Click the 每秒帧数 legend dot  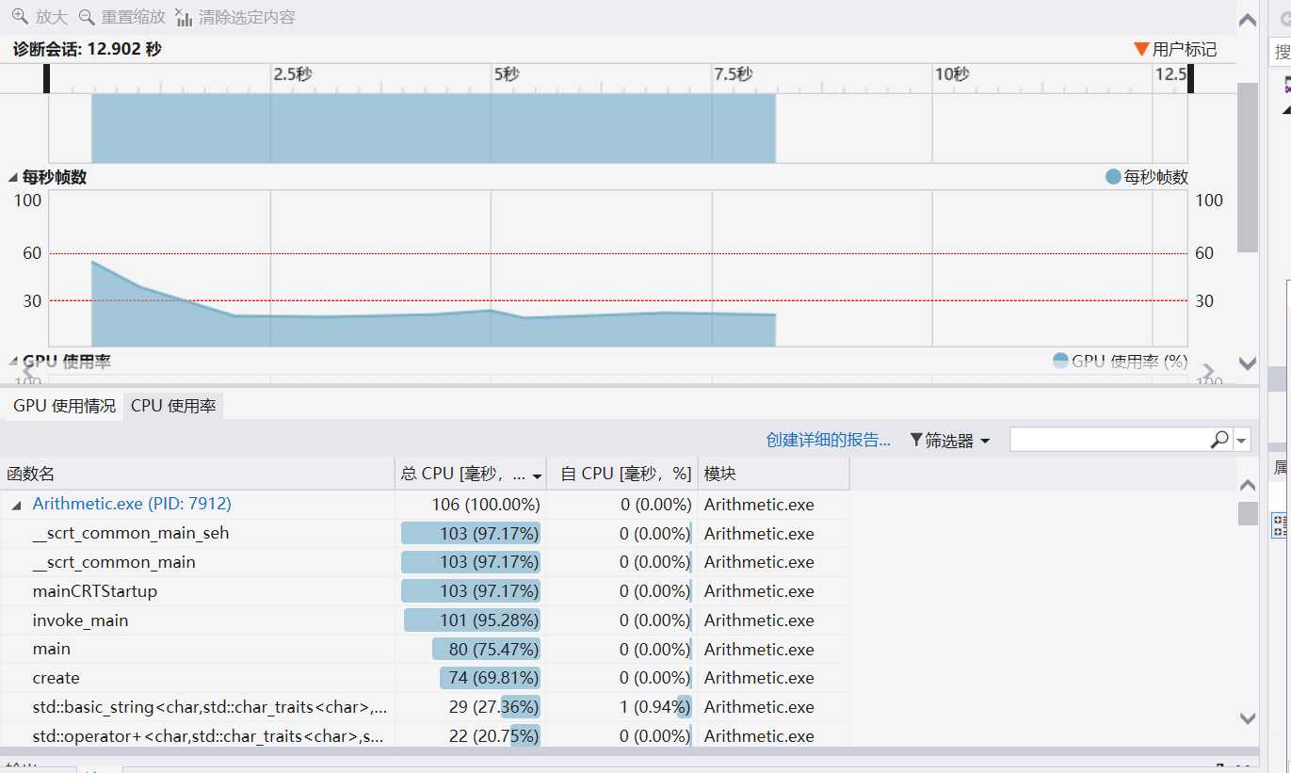(1113, 177)
